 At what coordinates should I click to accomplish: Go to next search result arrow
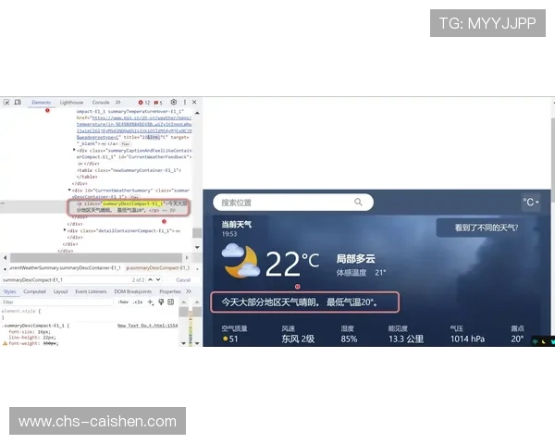pyautogui.click(x=158, y=279)
